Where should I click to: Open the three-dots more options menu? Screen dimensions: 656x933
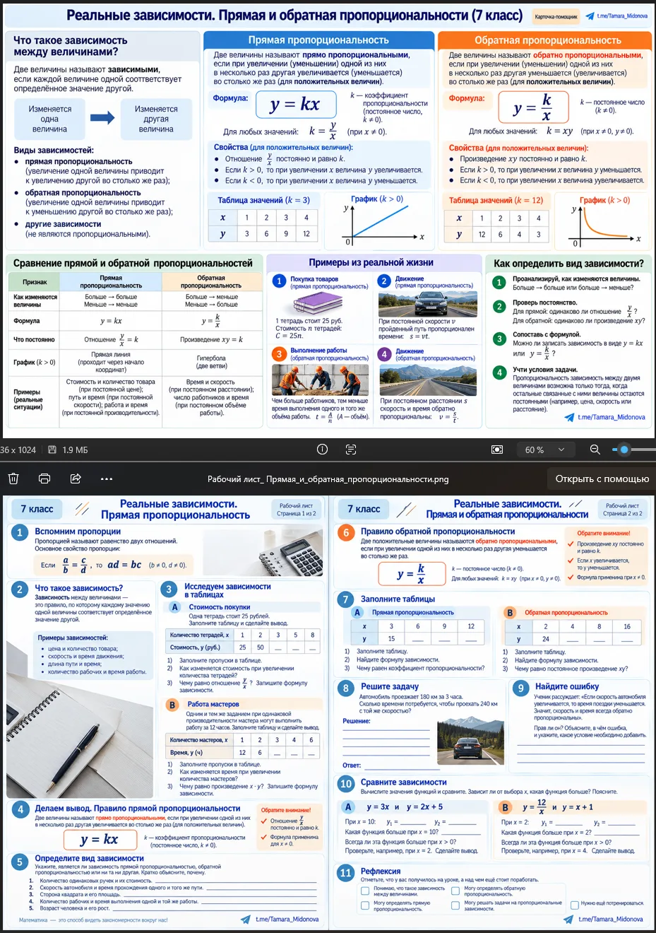(107, 479)
